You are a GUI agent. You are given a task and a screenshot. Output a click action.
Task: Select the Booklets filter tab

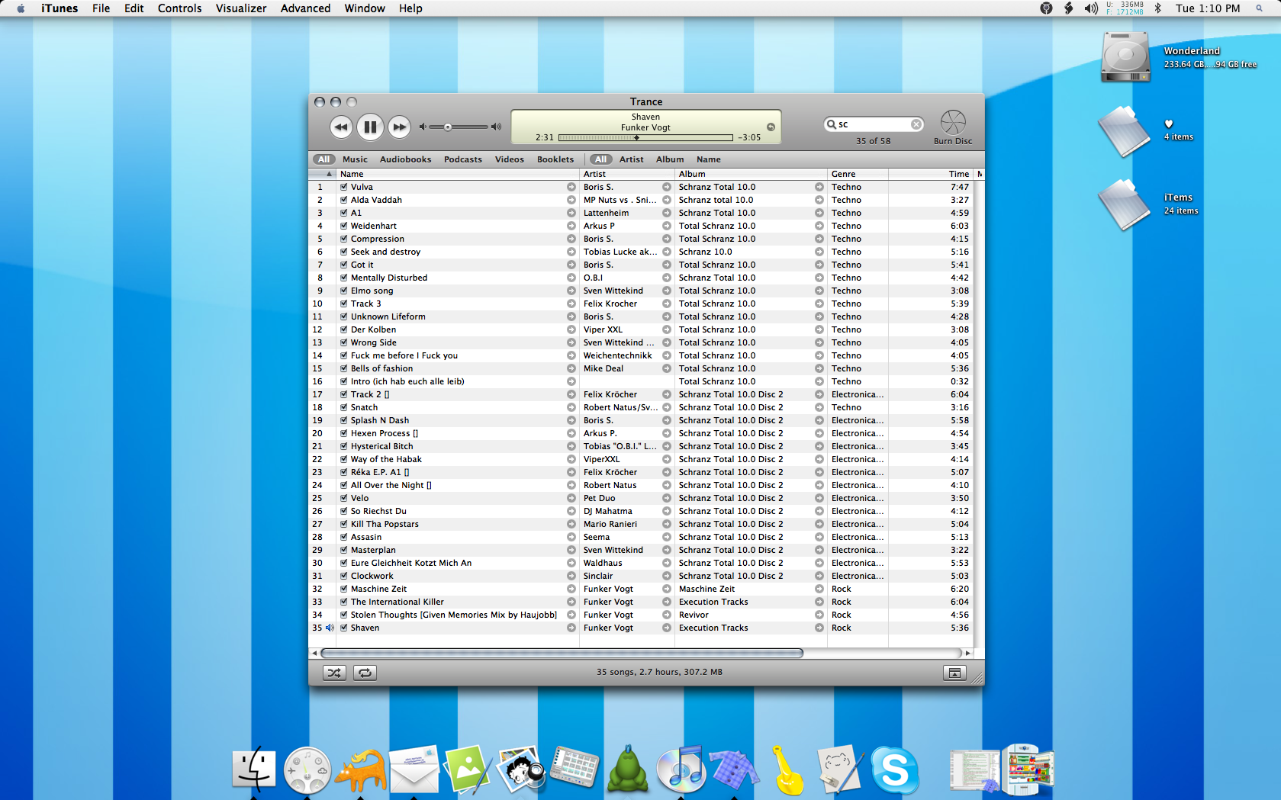555,159
